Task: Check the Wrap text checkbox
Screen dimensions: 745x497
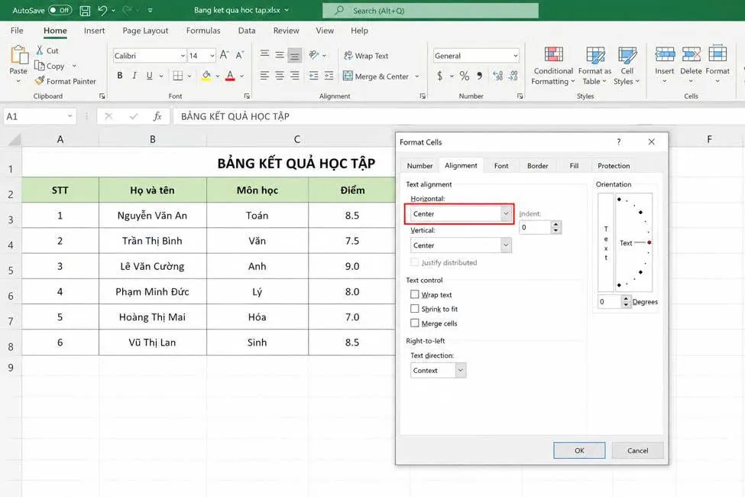Action: click(x=415, y=294)
